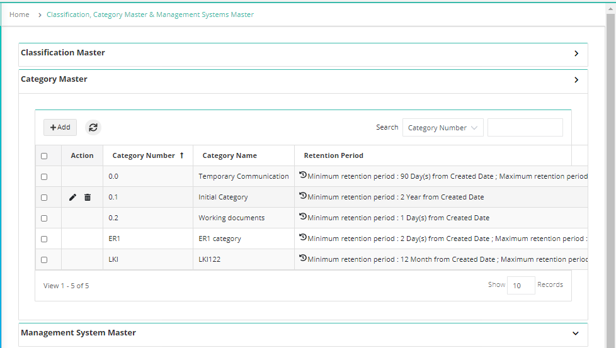This screenshot has width=616, height=348.
Task: Tick the select-all checkbox in table header
Action: click(44, 156)
